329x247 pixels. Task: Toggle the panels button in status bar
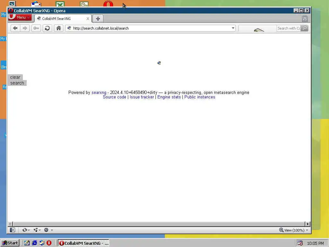13,230
